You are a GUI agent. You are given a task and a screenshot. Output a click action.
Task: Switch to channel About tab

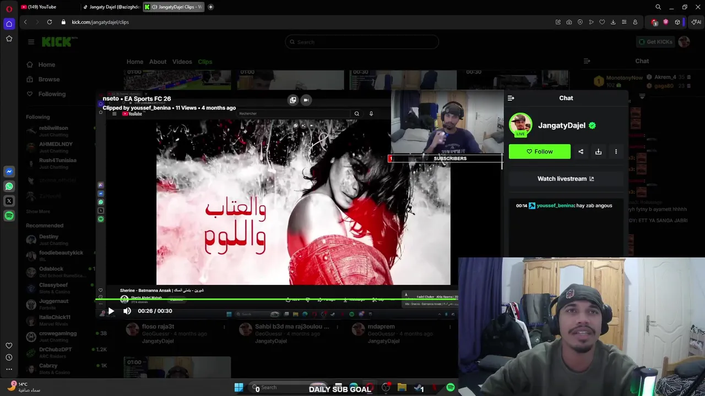coord(158,62)
